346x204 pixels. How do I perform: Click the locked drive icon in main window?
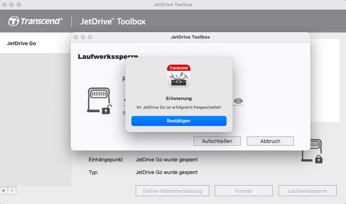[x=312, y=151]
